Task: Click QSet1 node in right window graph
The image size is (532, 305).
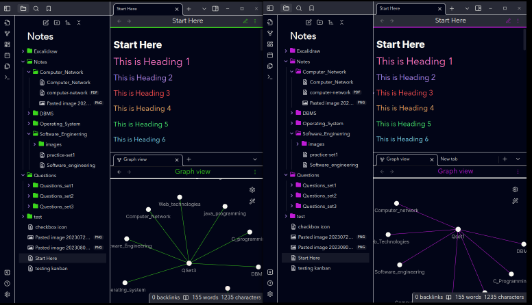Action: click(x=458, y=229)
